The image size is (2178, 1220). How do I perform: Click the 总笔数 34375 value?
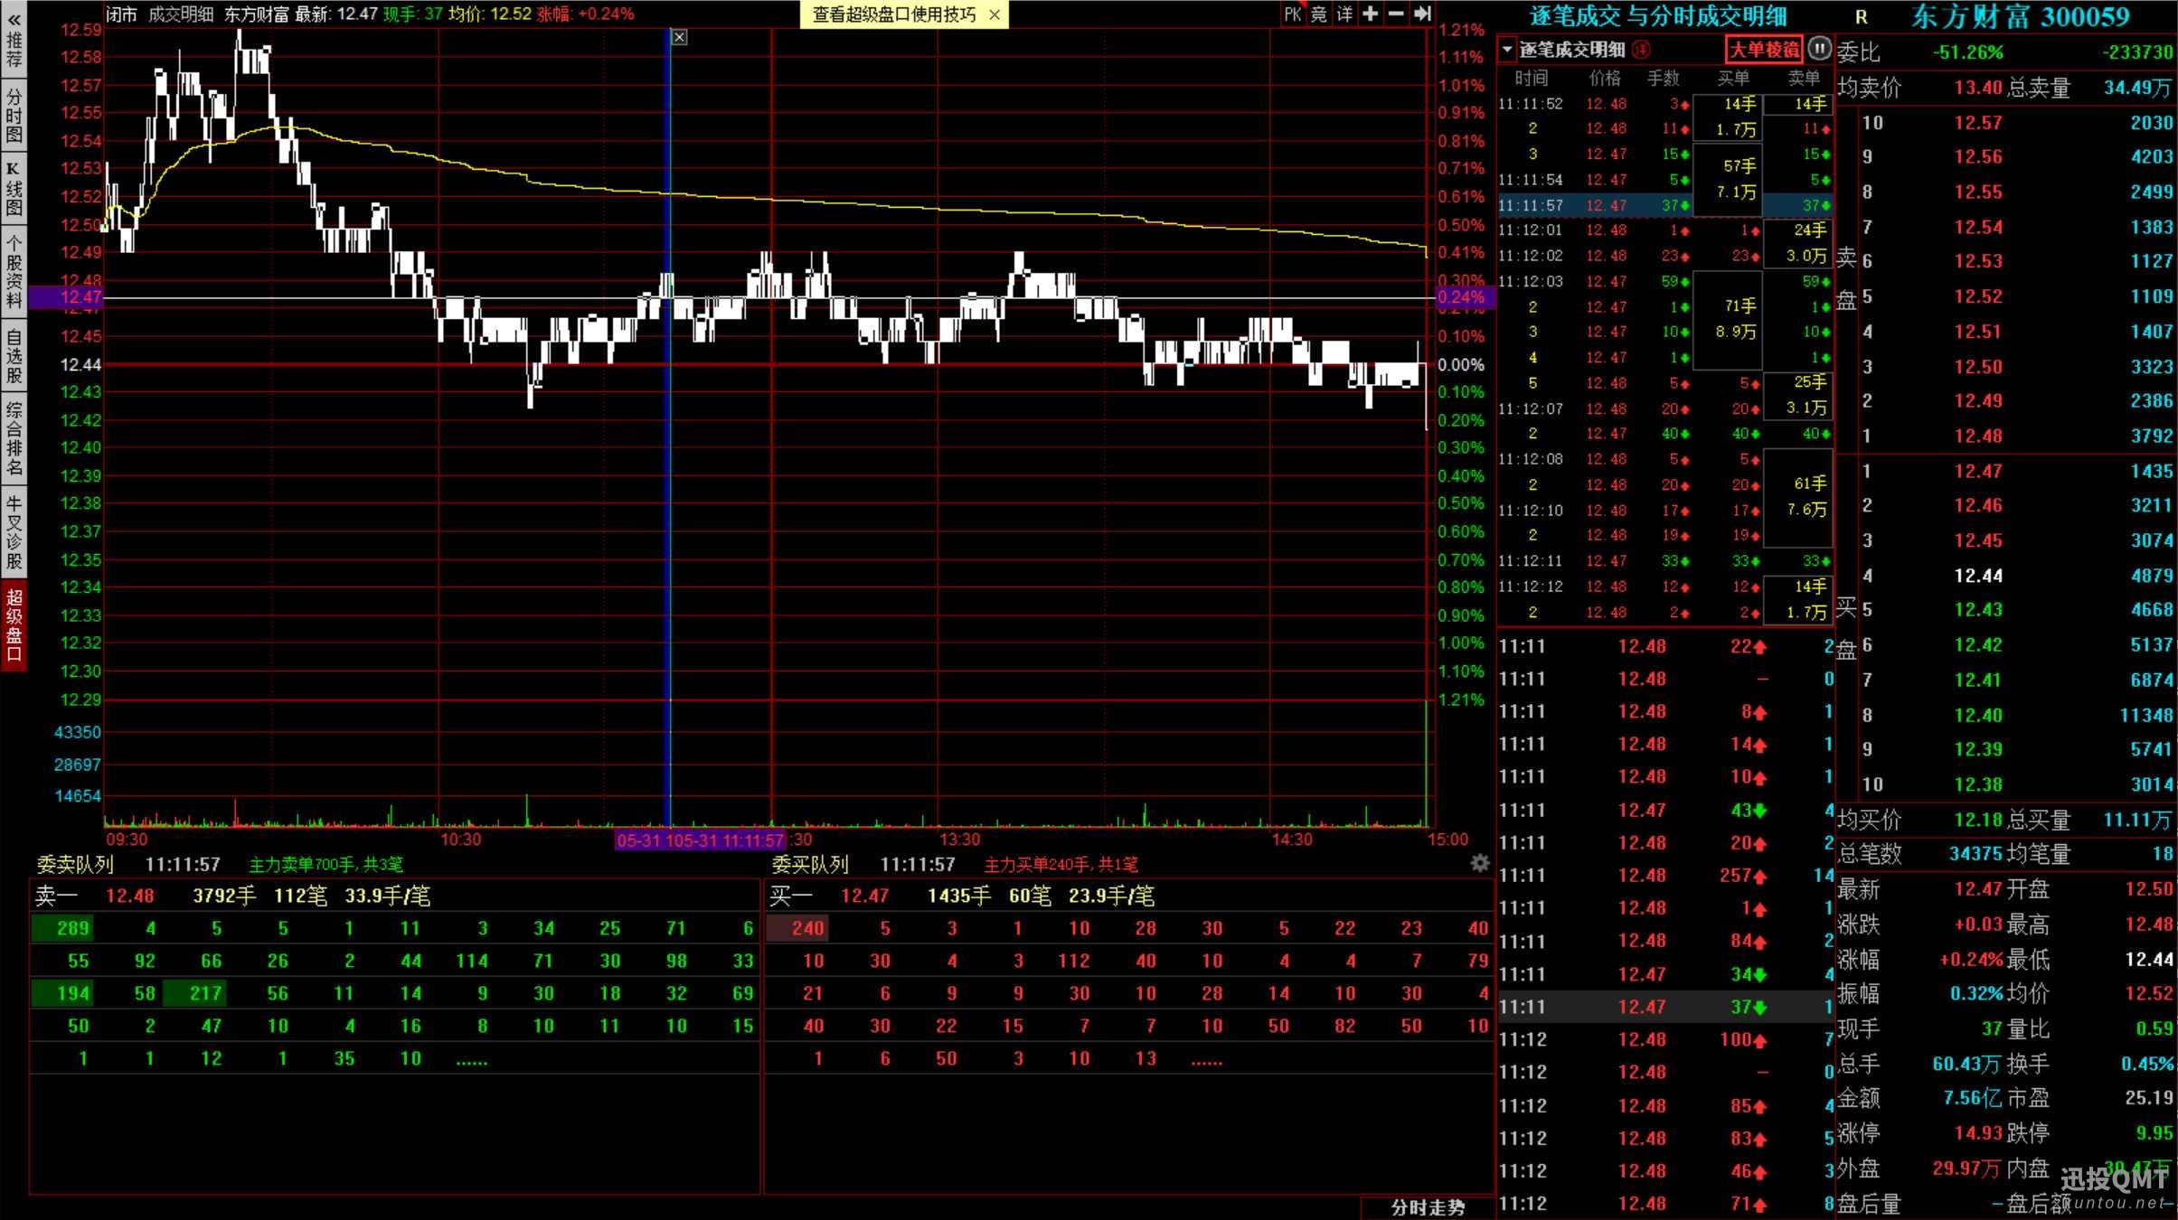point(1974,854)
